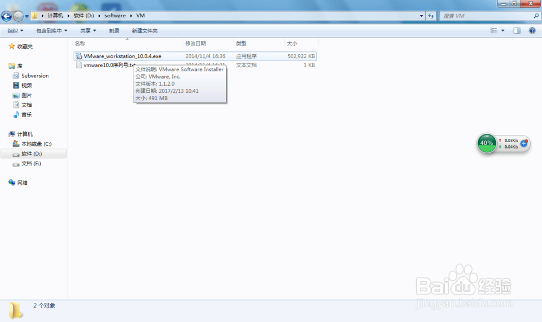
Task: Select software in the address breadcrumb
Action: (115, 16)
